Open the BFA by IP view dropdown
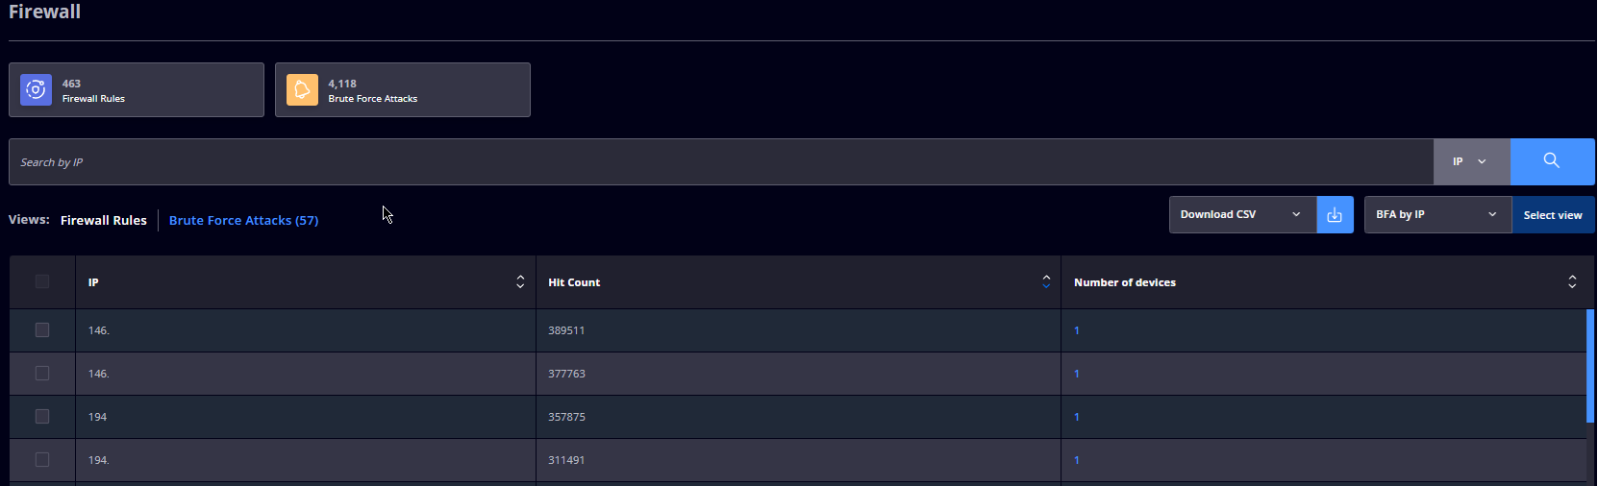This screenshot has width=1598, height=486. tap(1437, 215)
